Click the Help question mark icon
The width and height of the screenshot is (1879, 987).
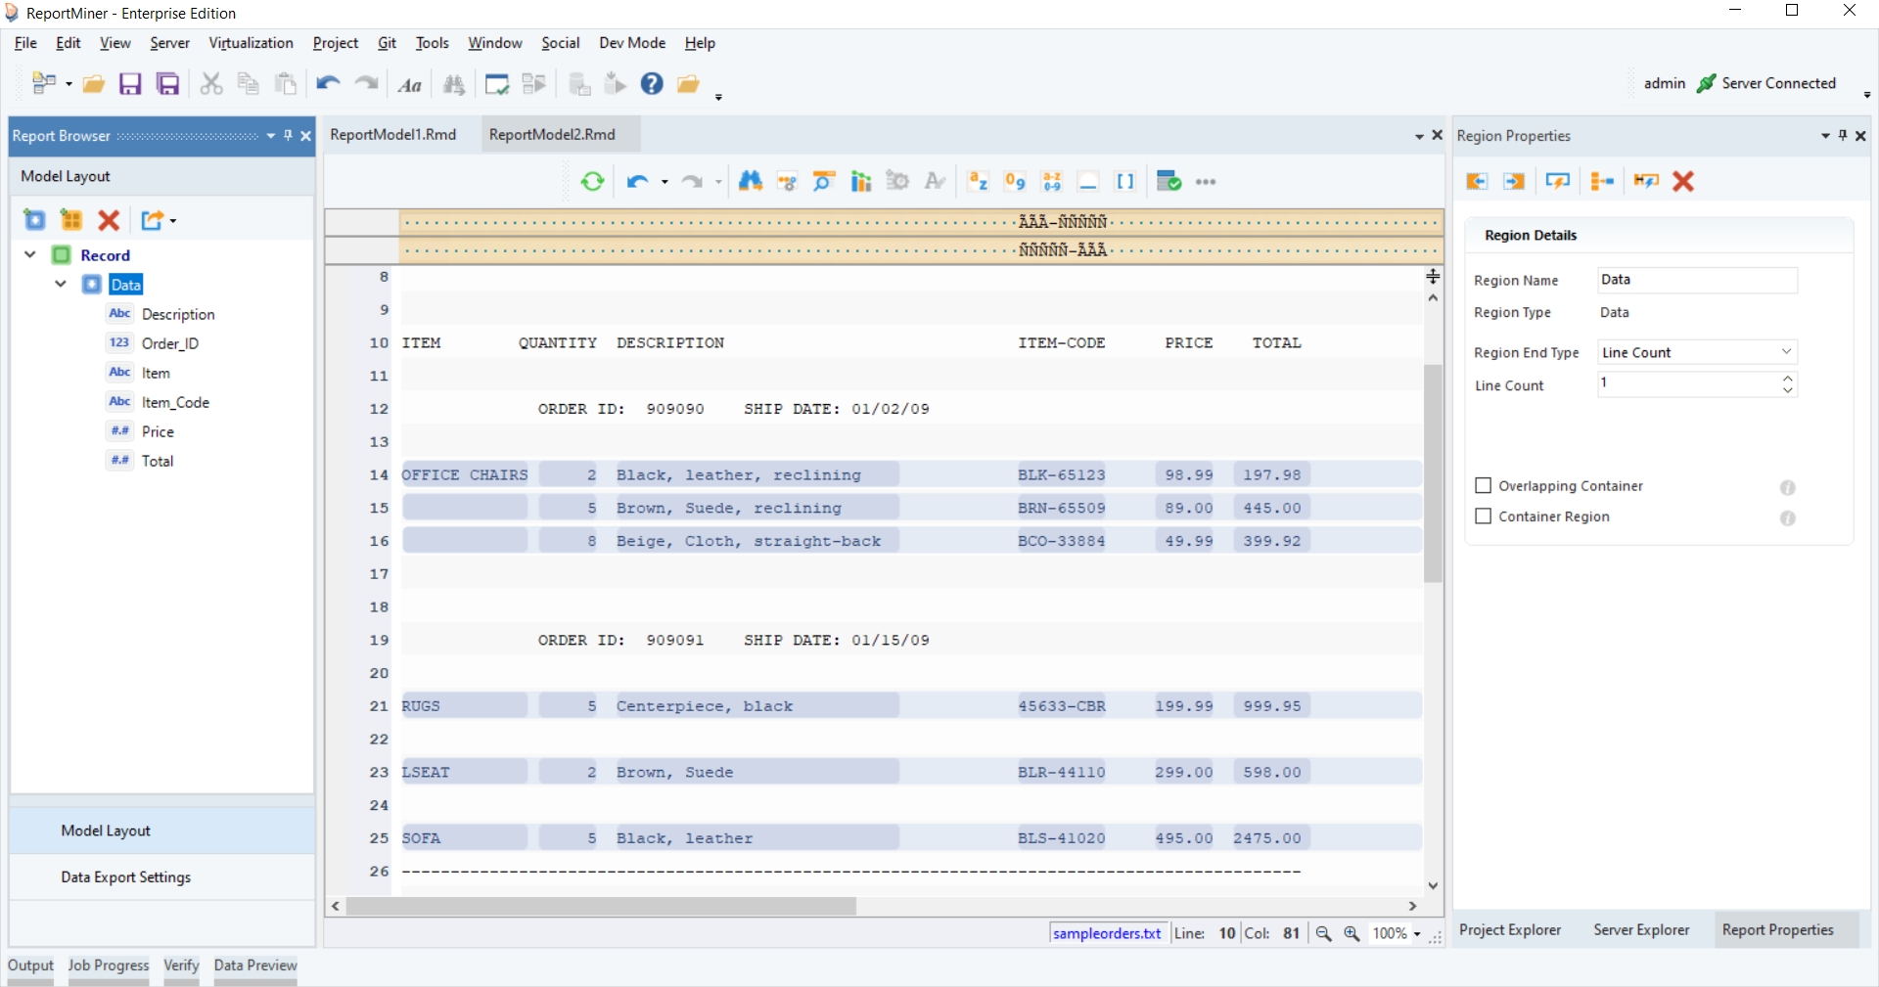coord(652,84)
